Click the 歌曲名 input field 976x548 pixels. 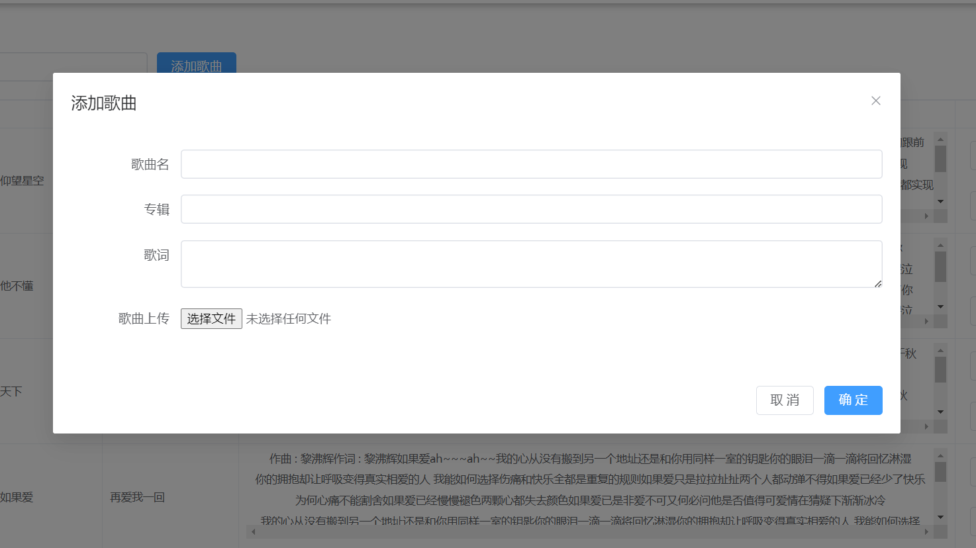click(x=531, y=164)
